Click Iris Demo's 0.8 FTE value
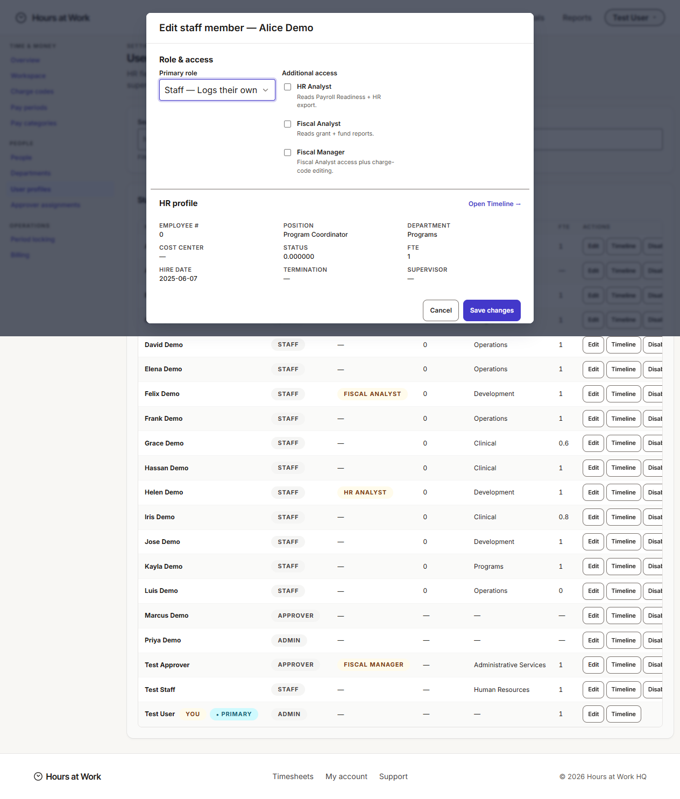The image size is (680, 799). click(x=564, y=517)
